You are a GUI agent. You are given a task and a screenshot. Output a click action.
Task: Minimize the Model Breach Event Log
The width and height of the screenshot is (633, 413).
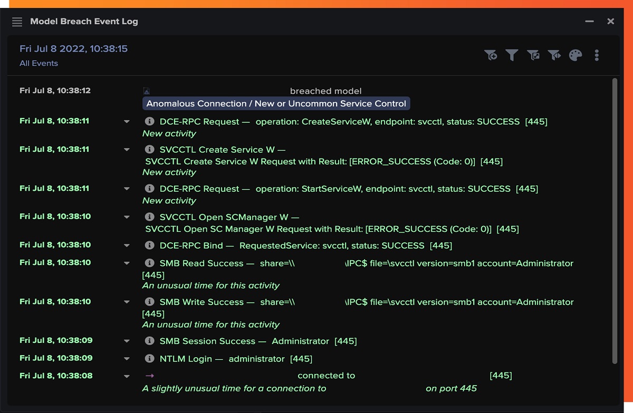coord(590,22)
